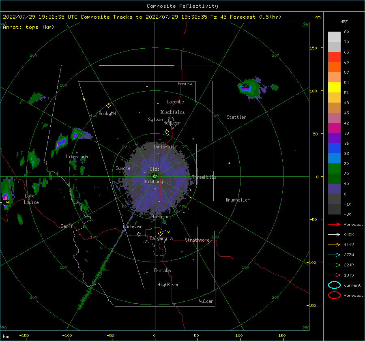Image resolution: width=365 pixels, height=341 pixels.
Task: Click the ThreeHills label
Action: 204,177
